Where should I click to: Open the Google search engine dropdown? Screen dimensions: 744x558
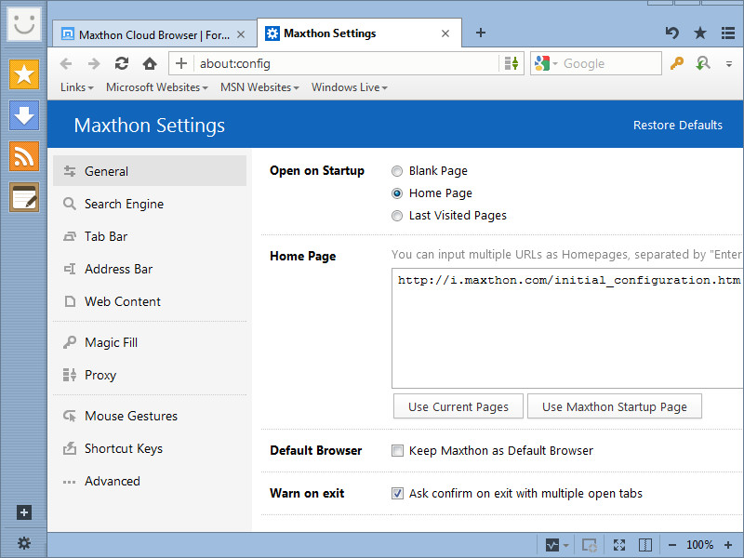point(554,65)
